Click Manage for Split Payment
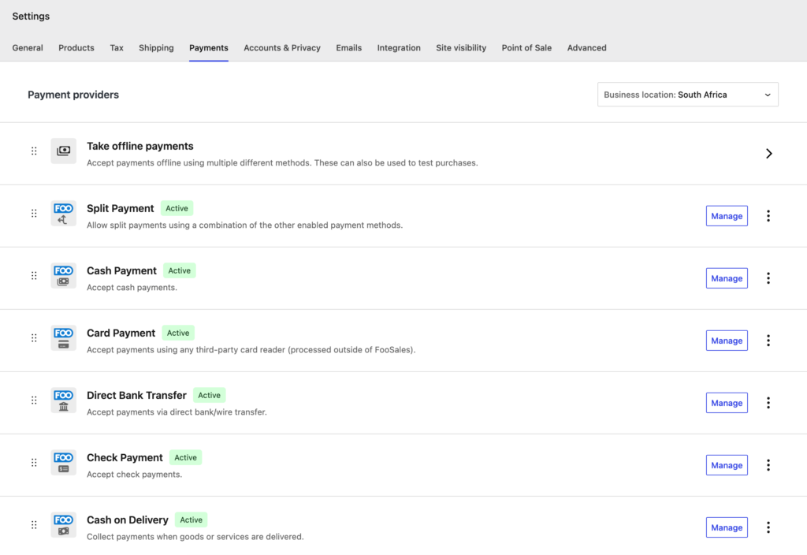This screenshot has width=807, height=555. click(727, 216)
